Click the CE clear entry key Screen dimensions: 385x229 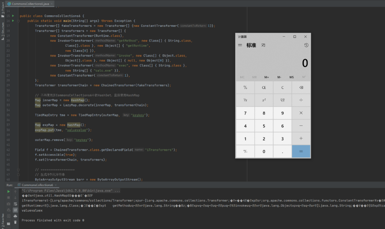point(264,87)
